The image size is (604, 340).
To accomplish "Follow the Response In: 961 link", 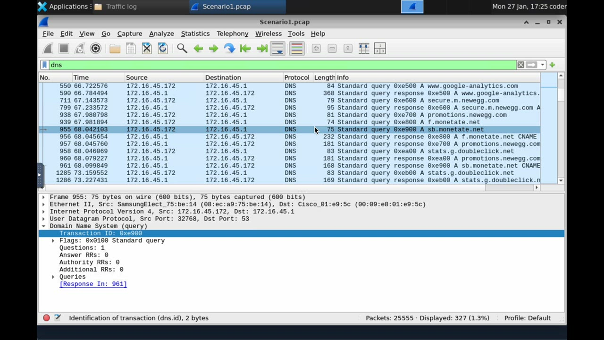I will [93, 284].
